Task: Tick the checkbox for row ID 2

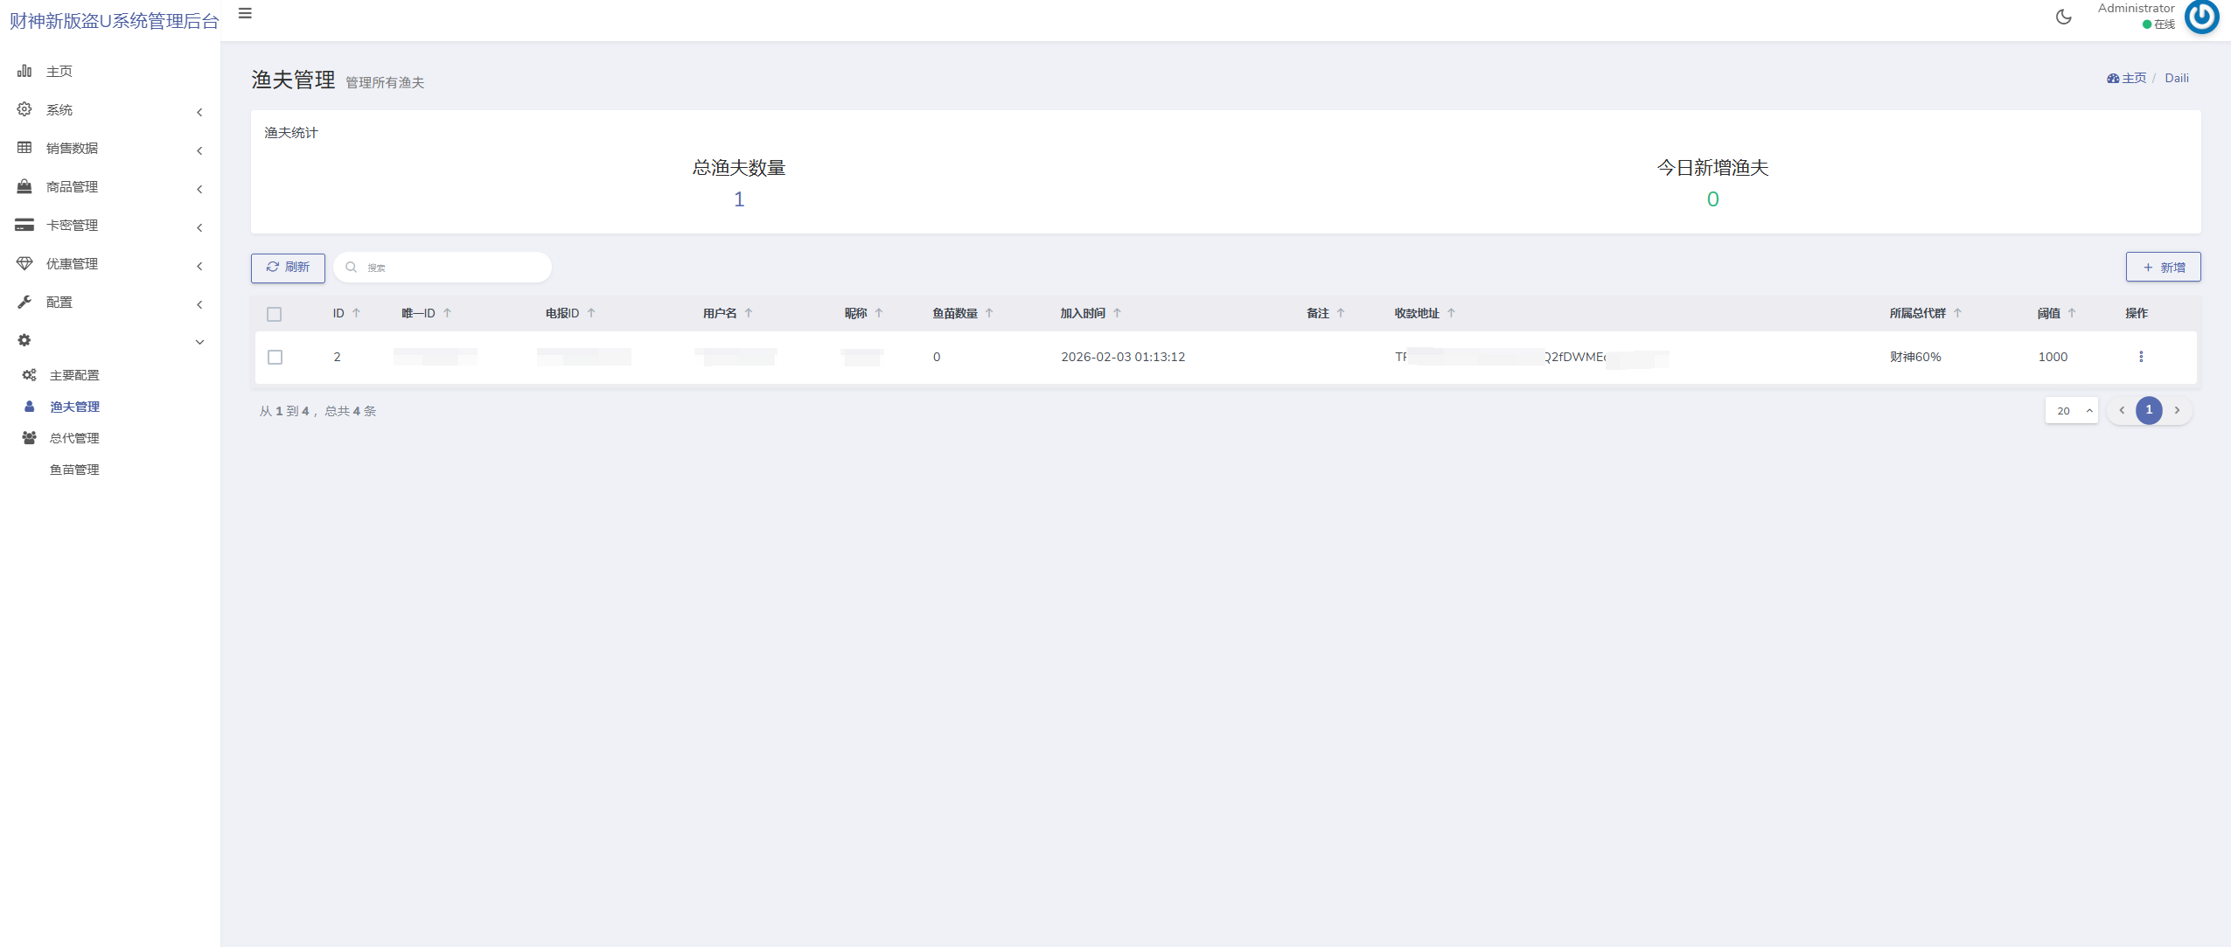Action: 275,358
